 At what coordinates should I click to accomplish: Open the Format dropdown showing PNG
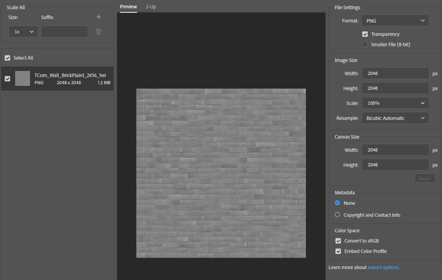pos(395,20)
